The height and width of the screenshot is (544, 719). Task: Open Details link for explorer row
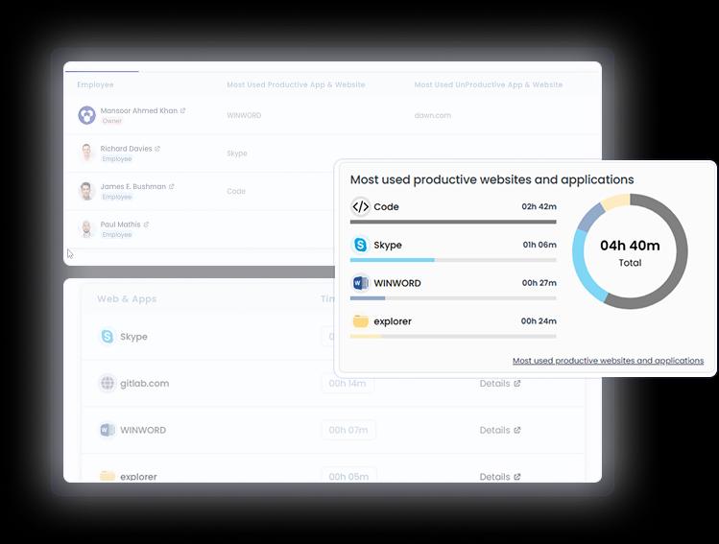[x=500, y=476]
